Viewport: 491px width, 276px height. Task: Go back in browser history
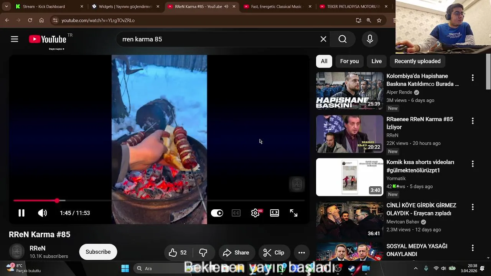tap(7, 20)
